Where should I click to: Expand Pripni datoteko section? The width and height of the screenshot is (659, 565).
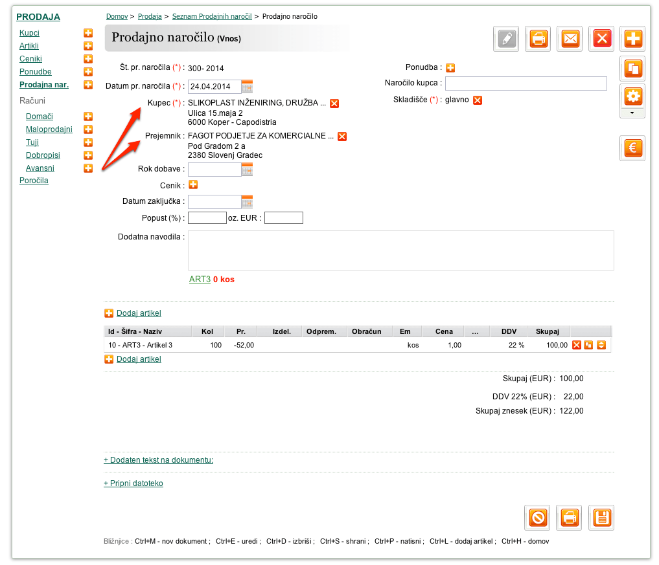pyautogui.click(x=133, y=483)
